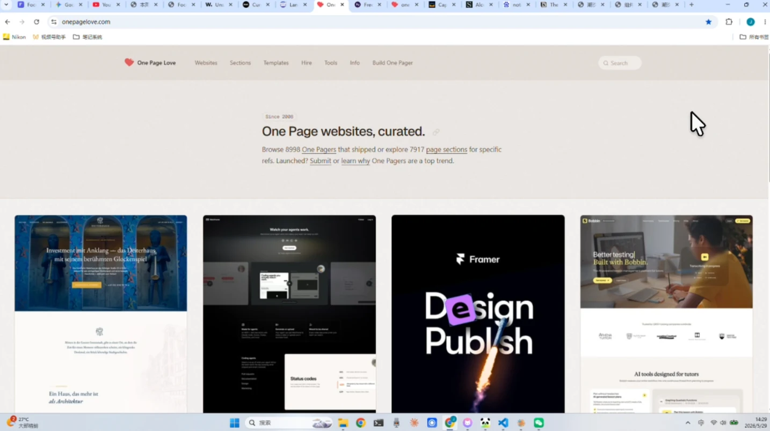The height and width of the screenshot is (431, 770).
Task: Click the Build One Pager link
Action: click(x=393, y=63)
